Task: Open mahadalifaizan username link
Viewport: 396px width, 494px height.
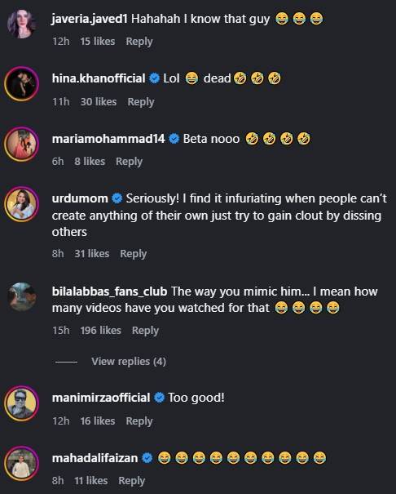Action: (95, 458)
